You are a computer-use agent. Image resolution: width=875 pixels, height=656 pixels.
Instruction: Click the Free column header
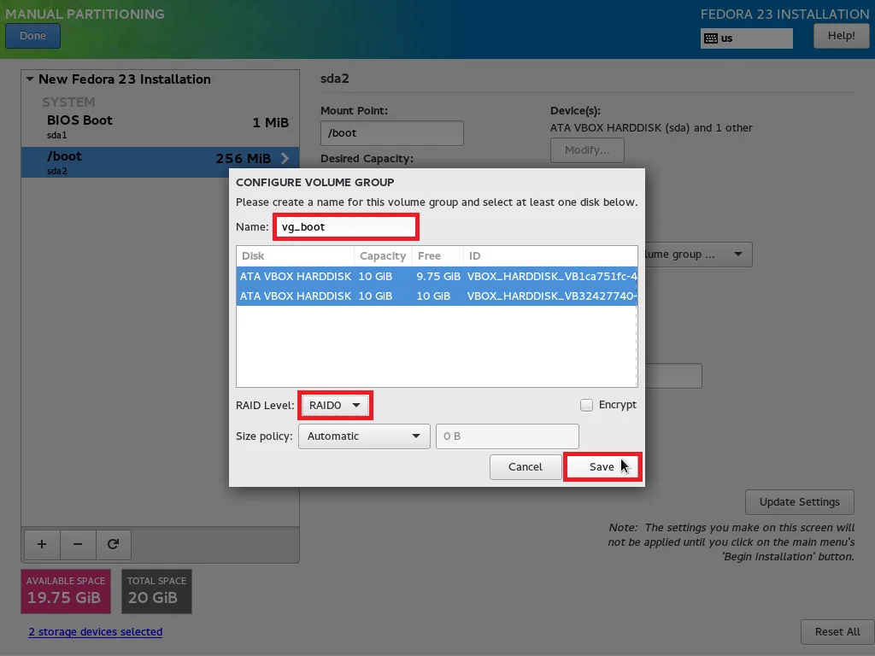(437, 256)
